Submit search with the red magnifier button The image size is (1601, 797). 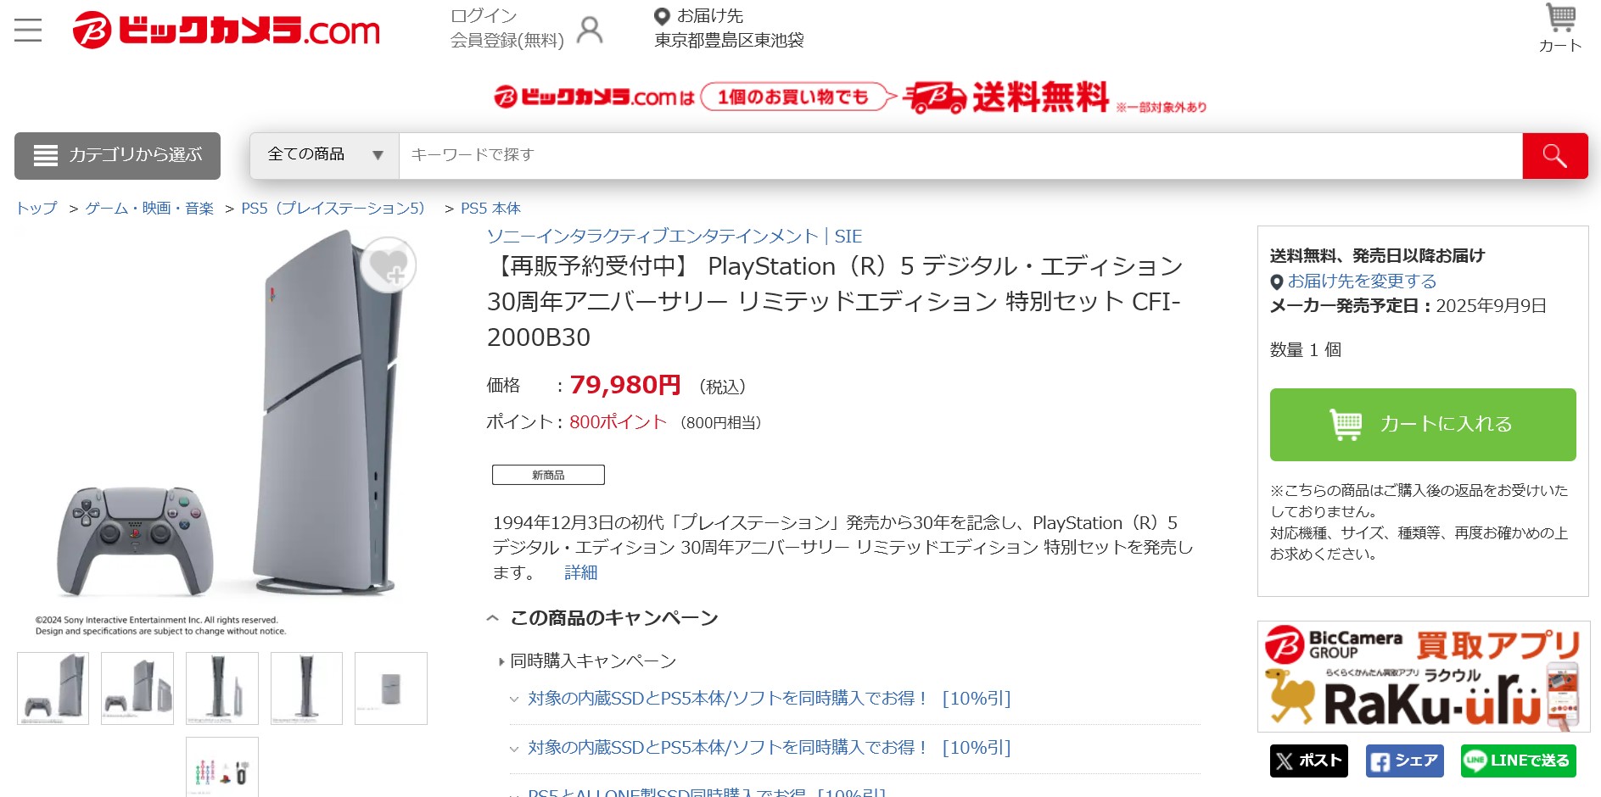(x=1554, y=156)
